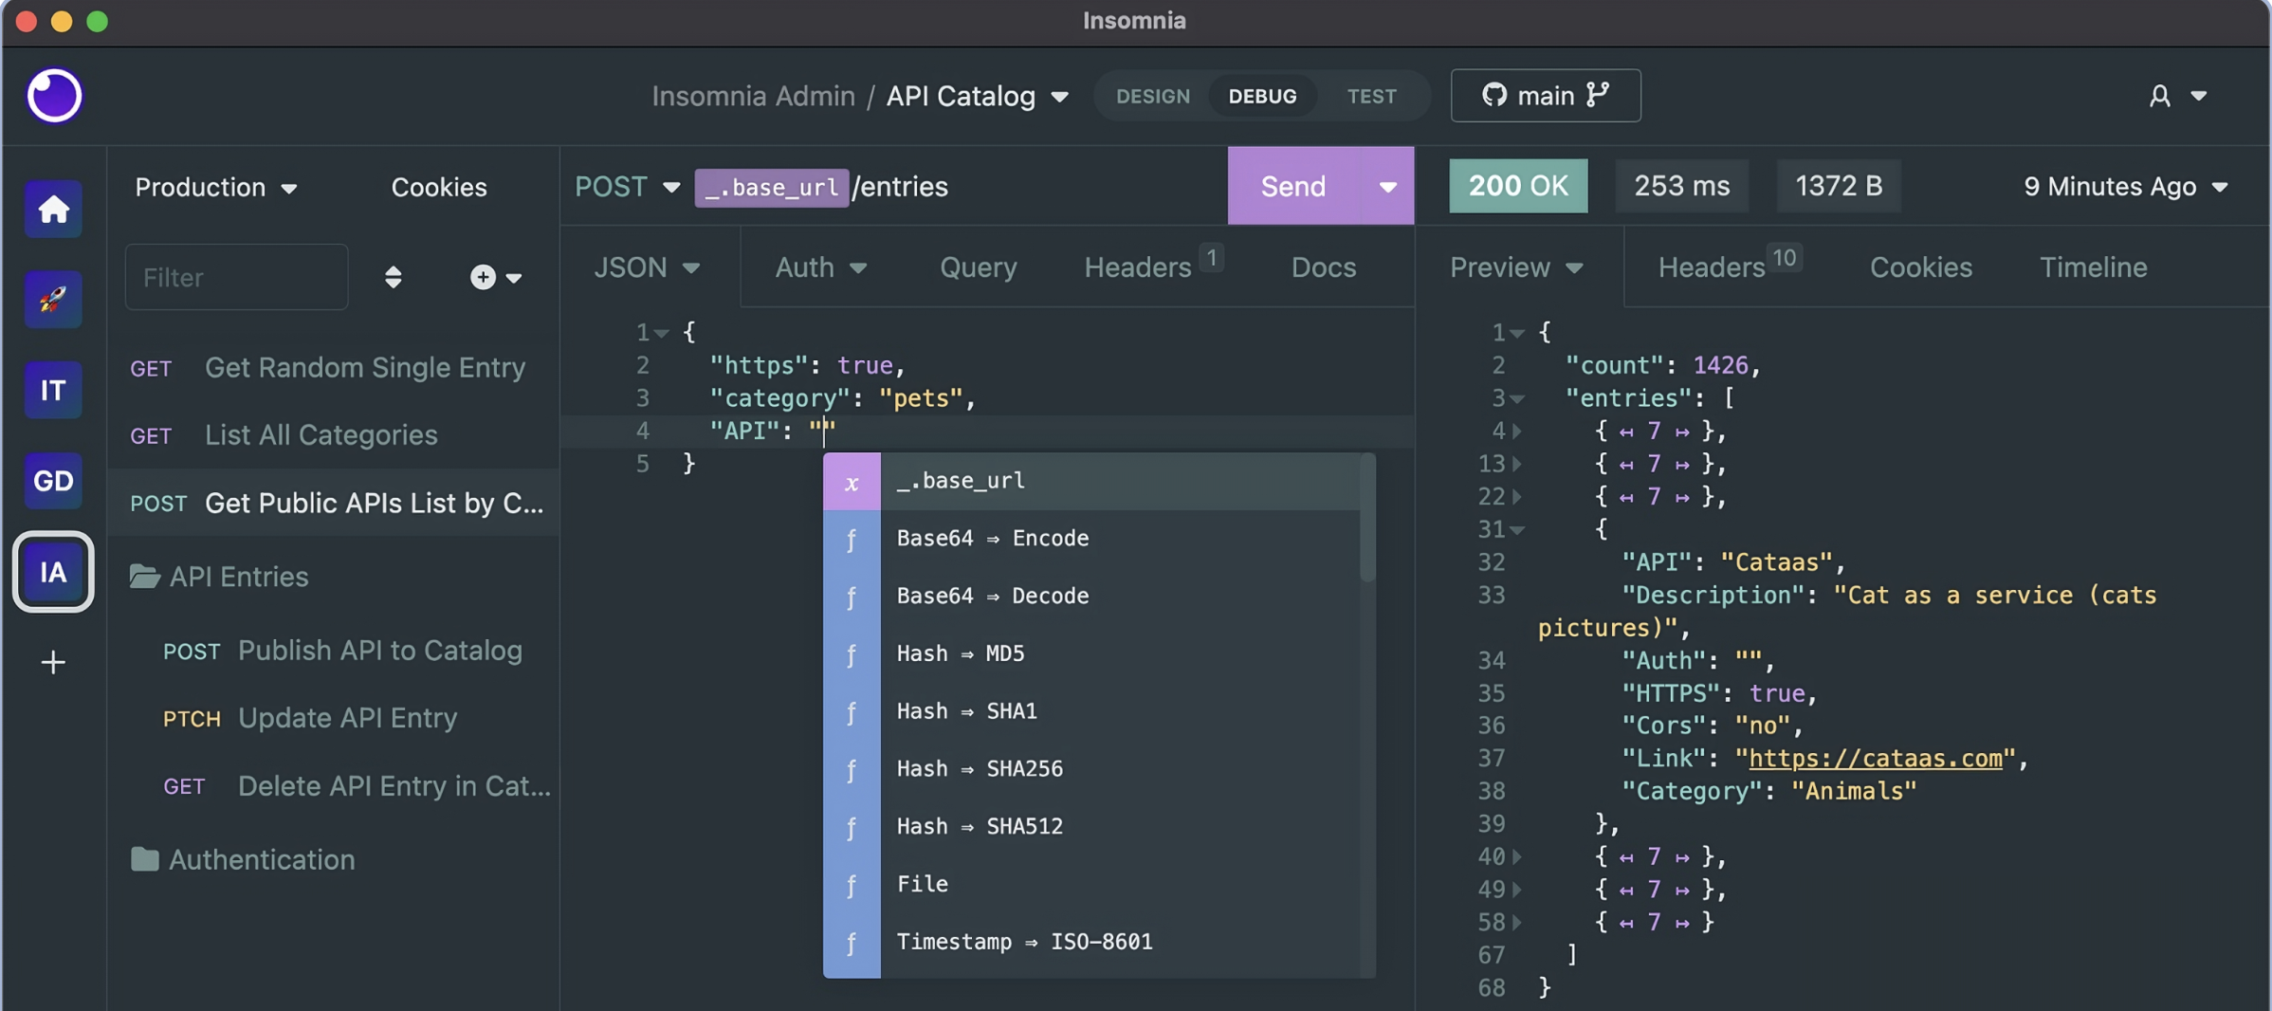
Task: Switch to DEBUG mode
Action: coord(1262,96)
